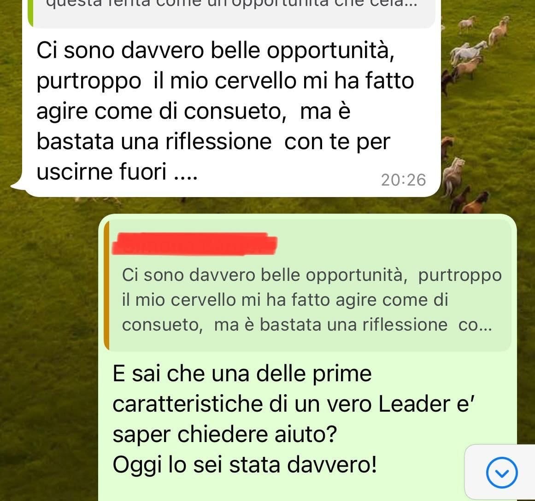The width and height of the screenshot is (535, 501).
Task: Tap the scroll-to-bottom chevron button
Action: (501, 473)
